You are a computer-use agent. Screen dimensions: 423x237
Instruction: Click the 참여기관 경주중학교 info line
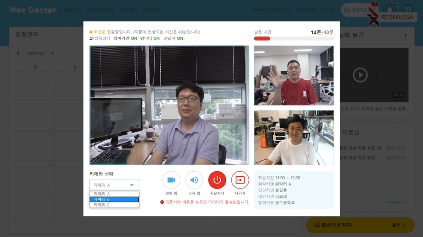pyautogui.click(x=277, y=202)
